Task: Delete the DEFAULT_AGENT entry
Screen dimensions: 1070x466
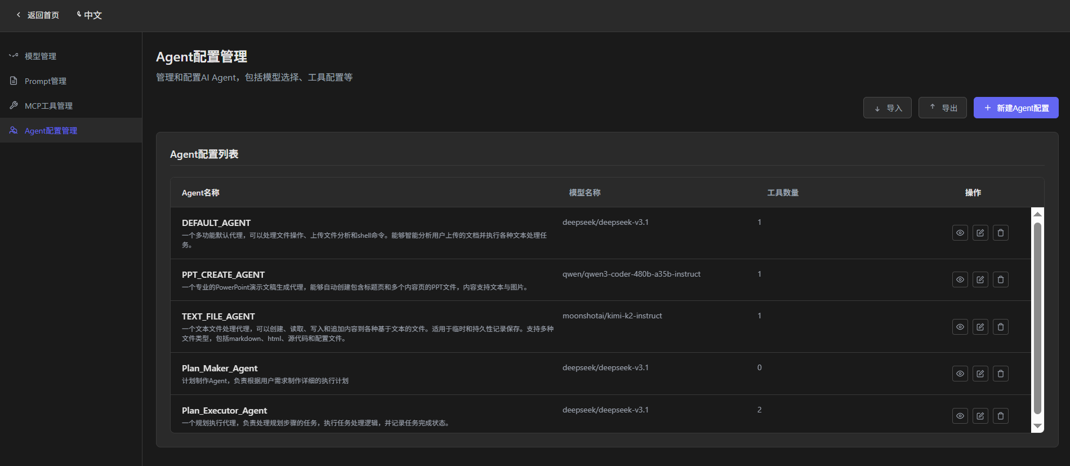Action: (1001, 233)
